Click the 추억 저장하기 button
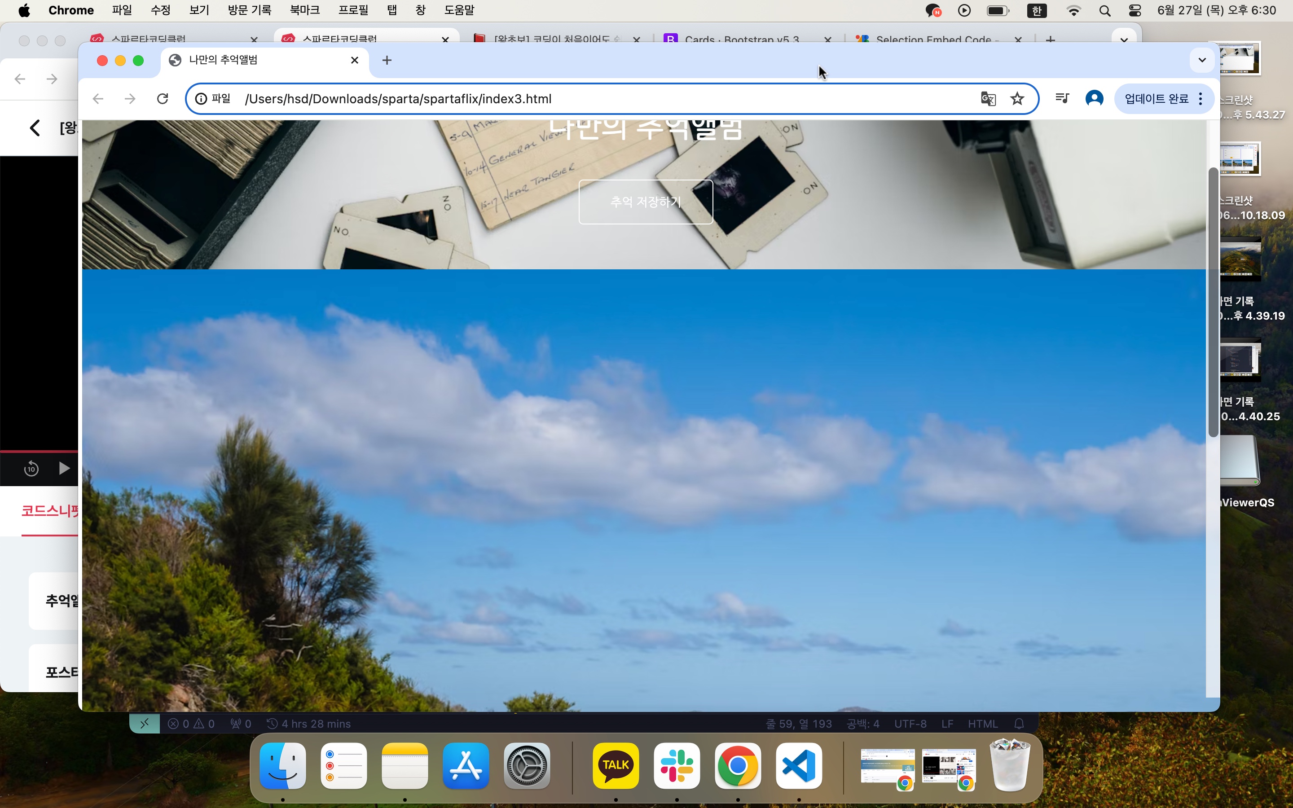1293x808 pixels. coord(646,202)
